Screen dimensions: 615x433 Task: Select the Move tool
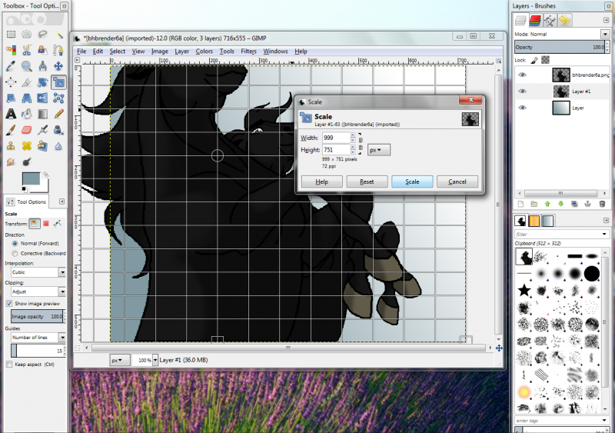click(x=58, y=66)
